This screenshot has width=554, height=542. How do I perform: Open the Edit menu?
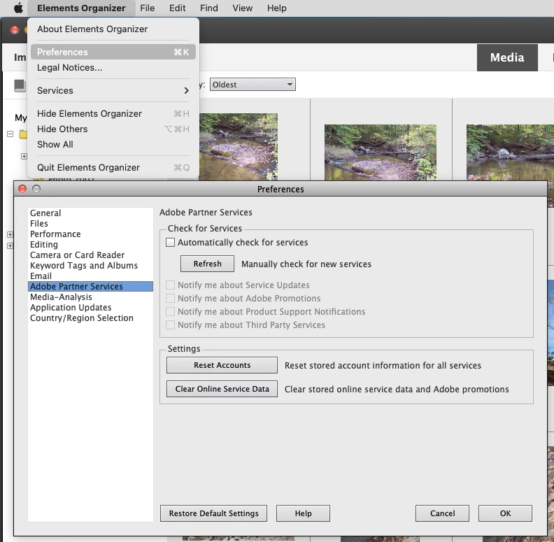click(178, 8)
